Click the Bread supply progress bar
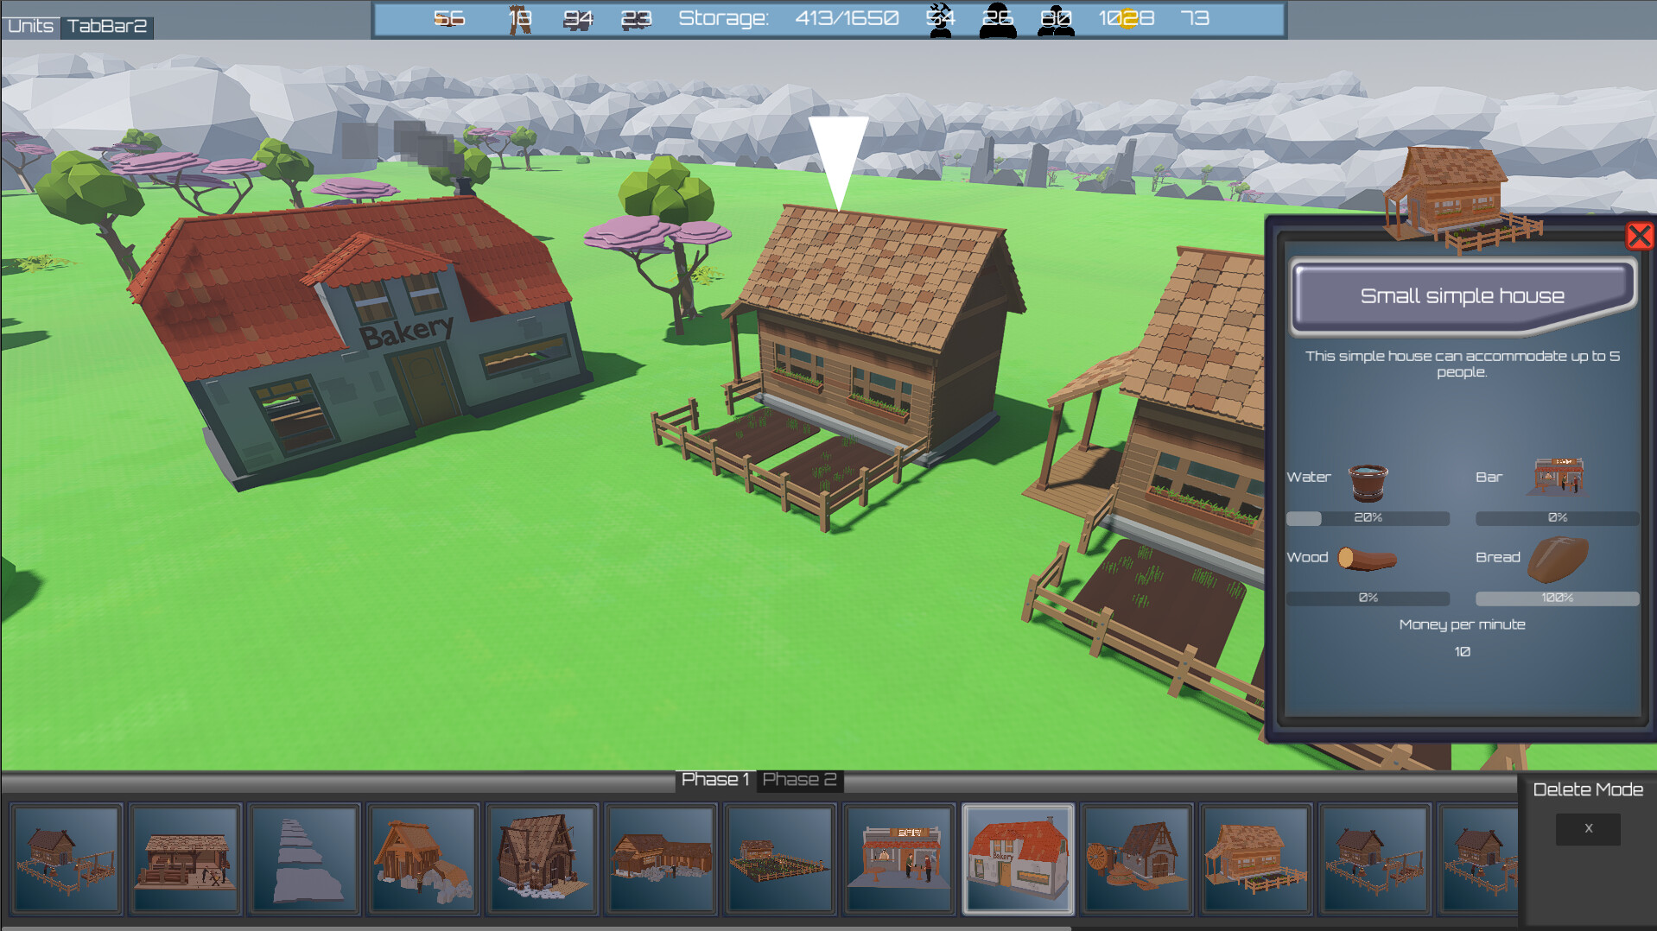This screenshot has width=1657, height=931. tap(1557, 598)
